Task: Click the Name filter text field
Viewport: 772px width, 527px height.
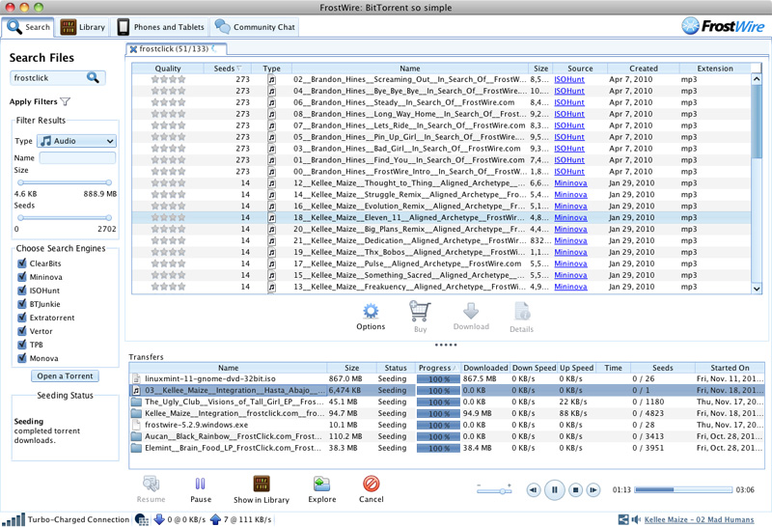Action: [x=77, y=157]
